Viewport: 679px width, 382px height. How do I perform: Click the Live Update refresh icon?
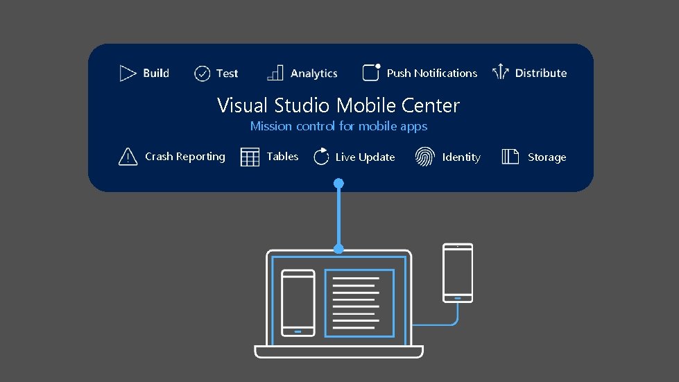[x=321, y=157]
